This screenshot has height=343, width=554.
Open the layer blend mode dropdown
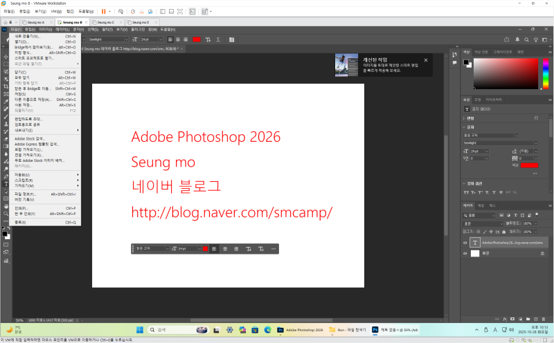tap(483, 223)
